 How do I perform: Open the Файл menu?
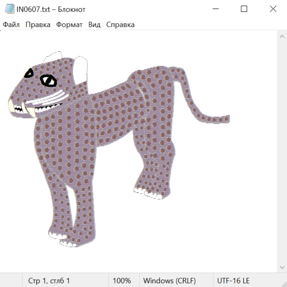[x=11, y=25]
